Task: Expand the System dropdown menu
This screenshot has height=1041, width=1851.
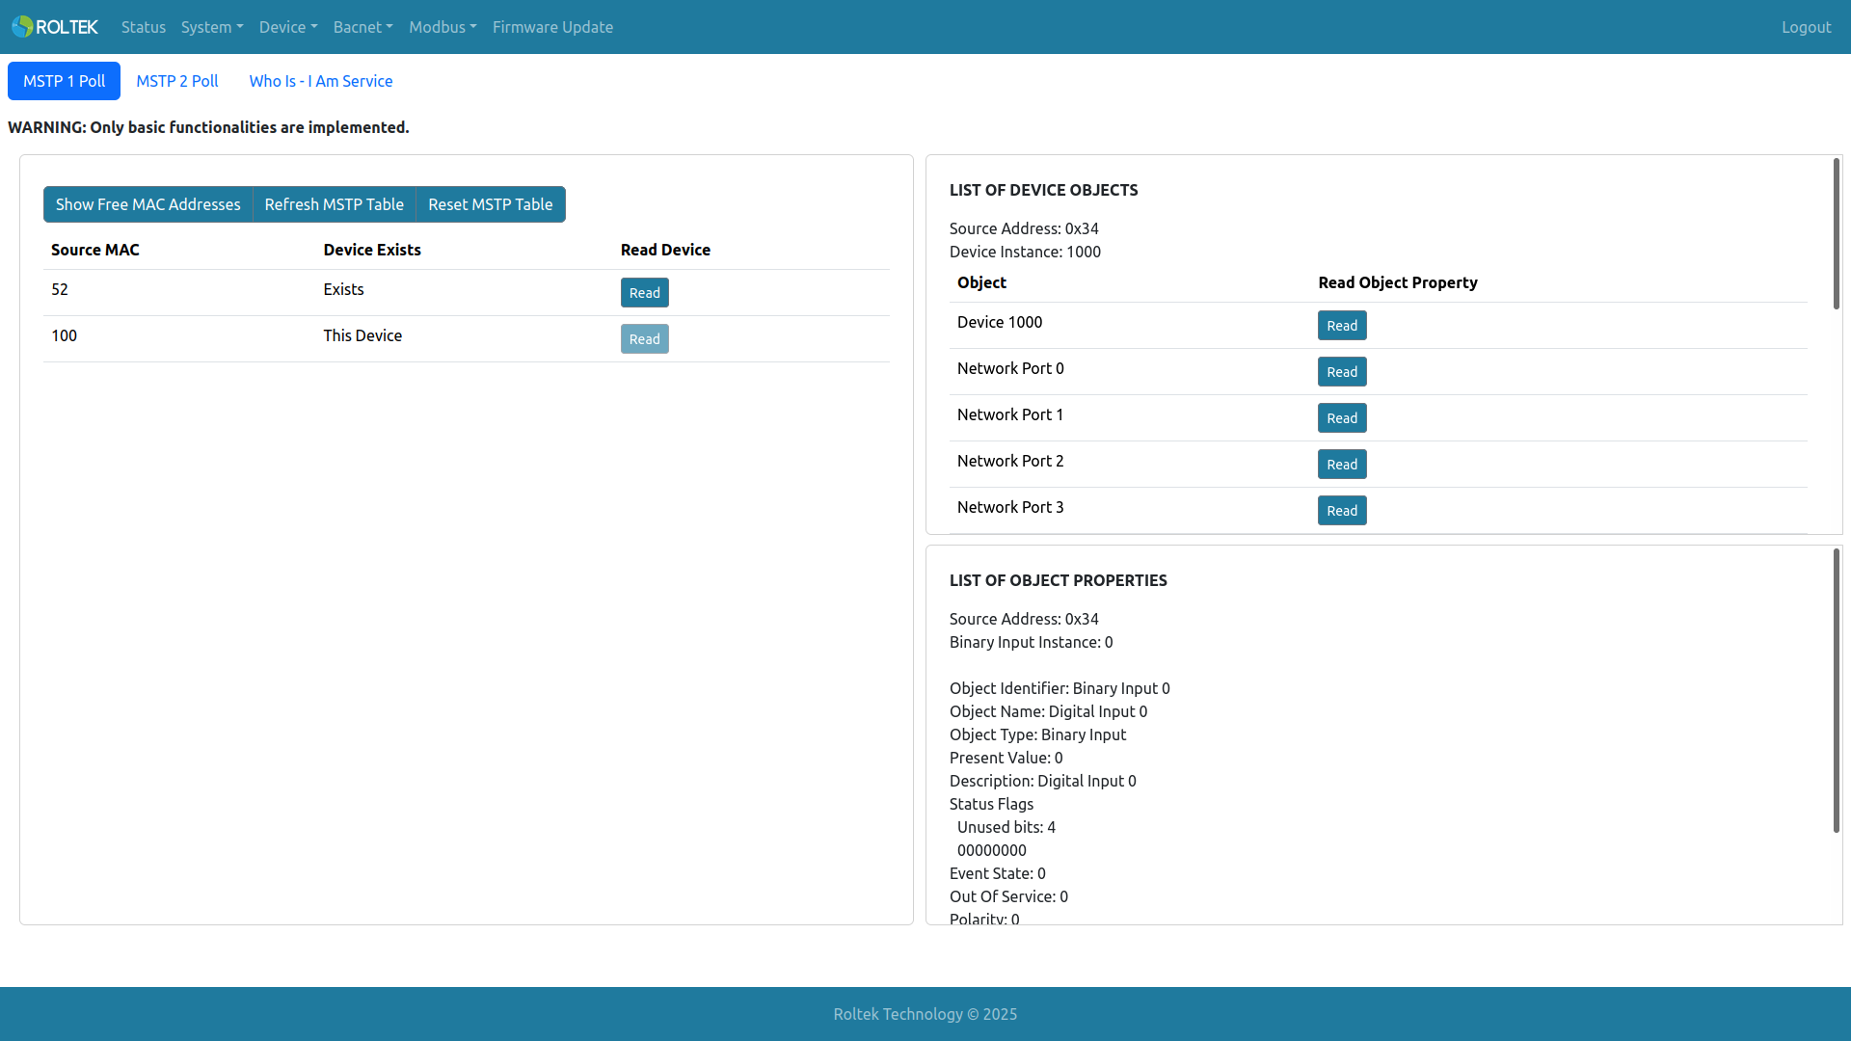Action: pos(212,27)
